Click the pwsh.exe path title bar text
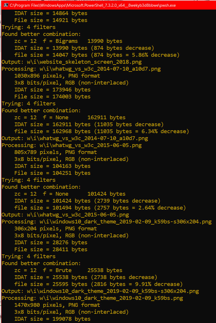 (93, 5)
